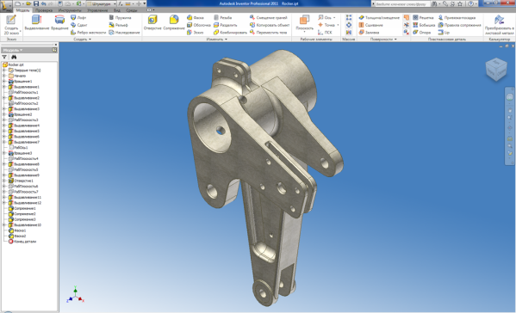
Task: Click the Open folder icon in quick access toolbar
Action: click(28, 3)
